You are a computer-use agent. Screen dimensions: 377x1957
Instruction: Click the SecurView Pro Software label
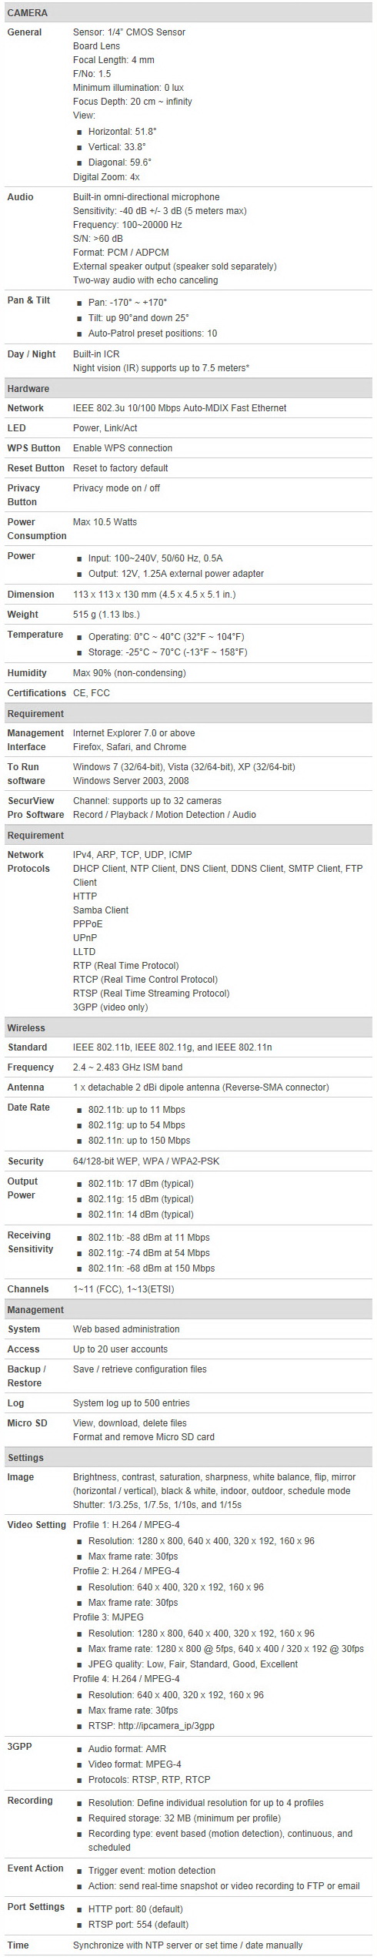pos(35,808)
